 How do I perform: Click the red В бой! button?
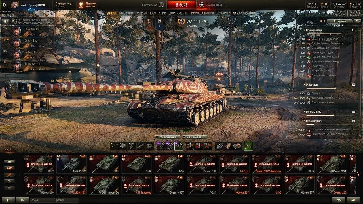181,5
